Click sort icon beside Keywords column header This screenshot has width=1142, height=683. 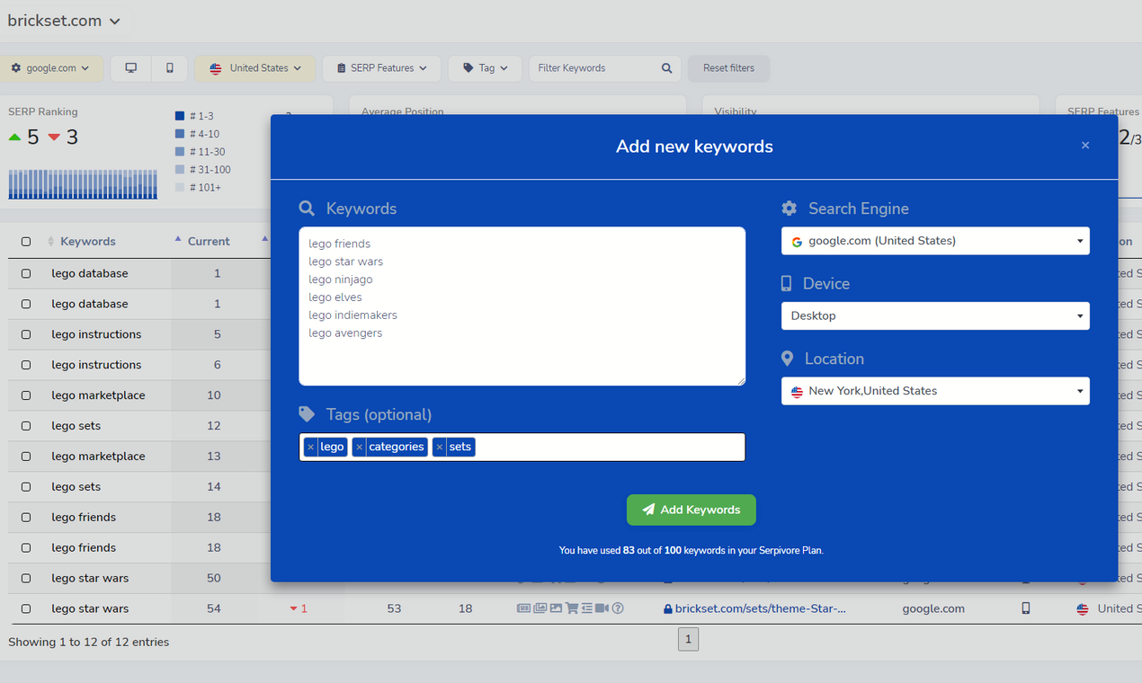tap(50, 242)
